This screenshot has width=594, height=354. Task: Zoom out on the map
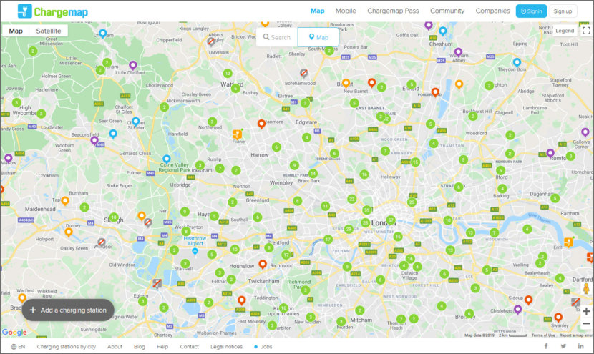586,323
